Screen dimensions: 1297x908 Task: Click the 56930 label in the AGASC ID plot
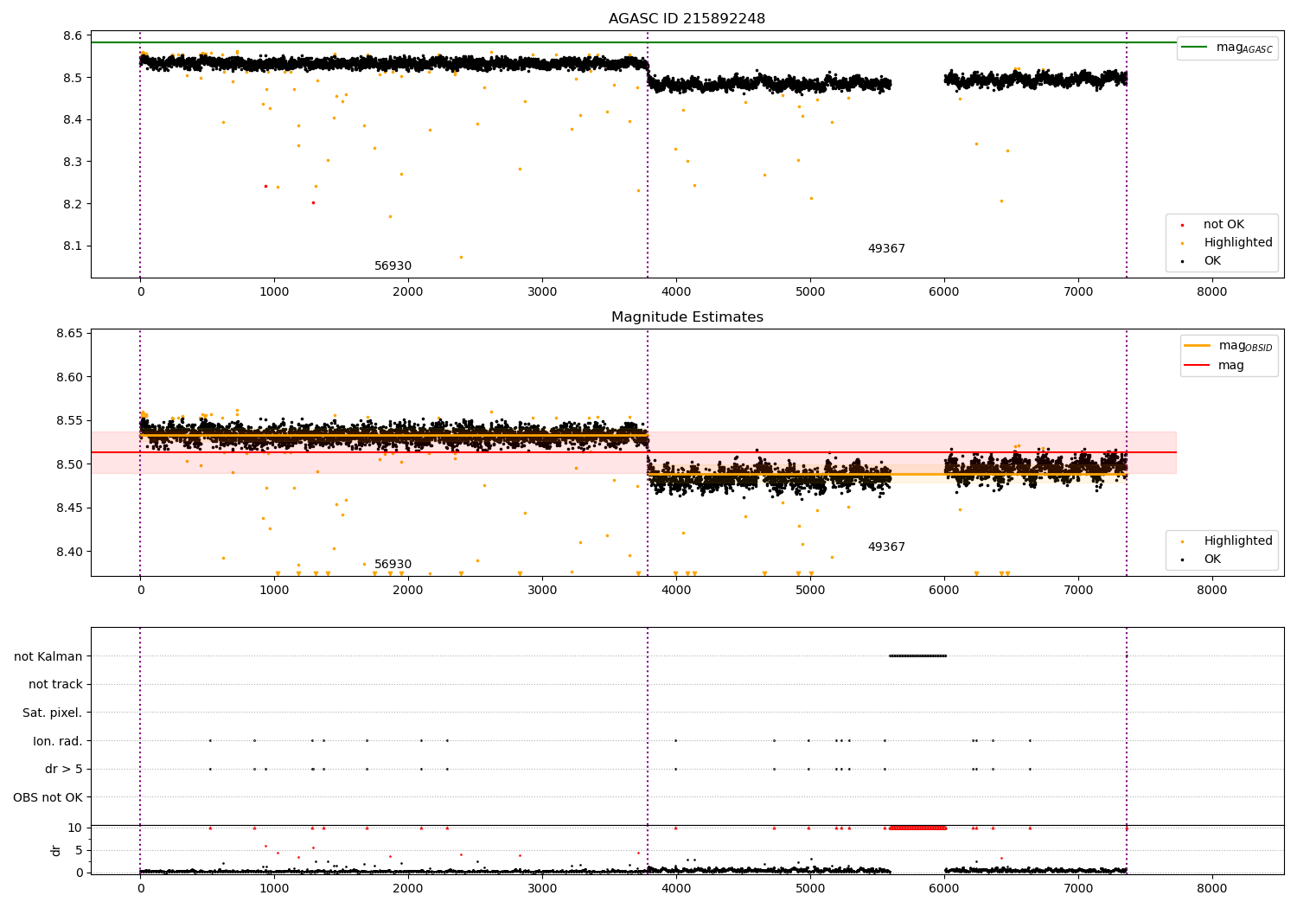[x=393, y=266]
